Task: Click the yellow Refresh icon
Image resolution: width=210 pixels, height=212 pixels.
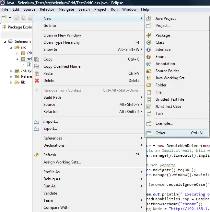Action: (37, 155)
